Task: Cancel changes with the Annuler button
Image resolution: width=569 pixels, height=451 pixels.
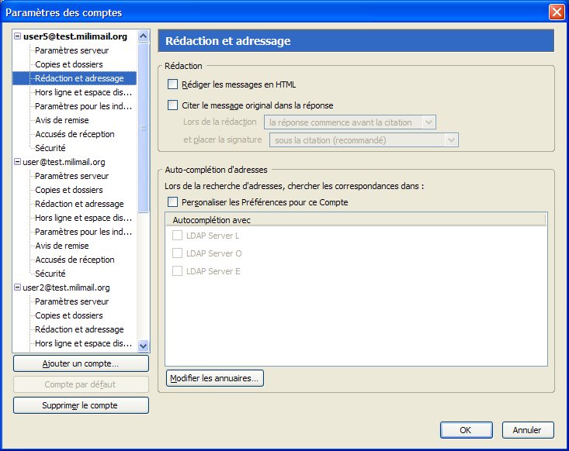Action: 527,430
